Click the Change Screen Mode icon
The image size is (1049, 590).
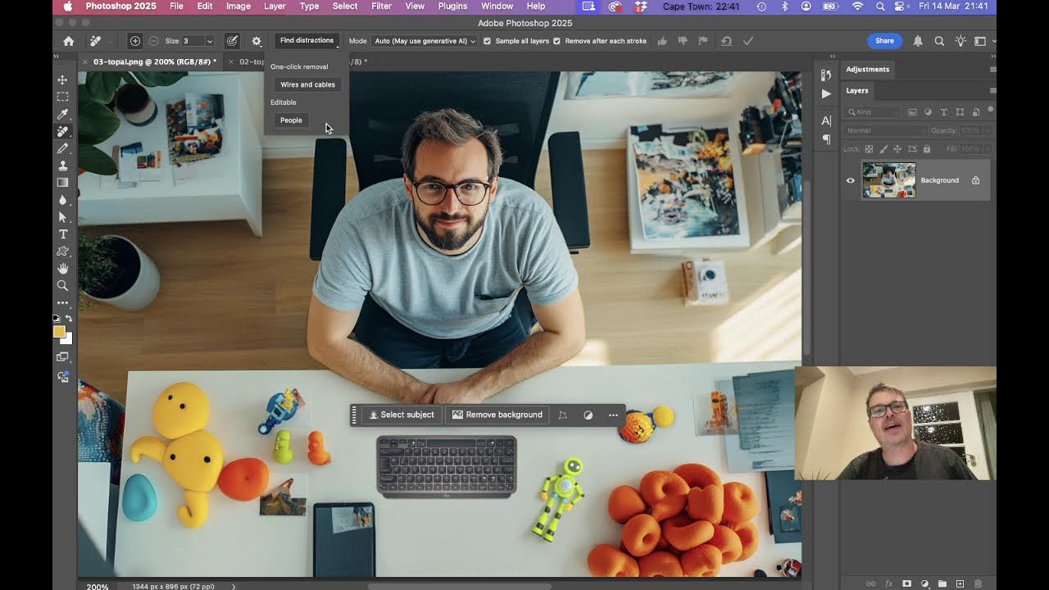[x=62, y=357]
